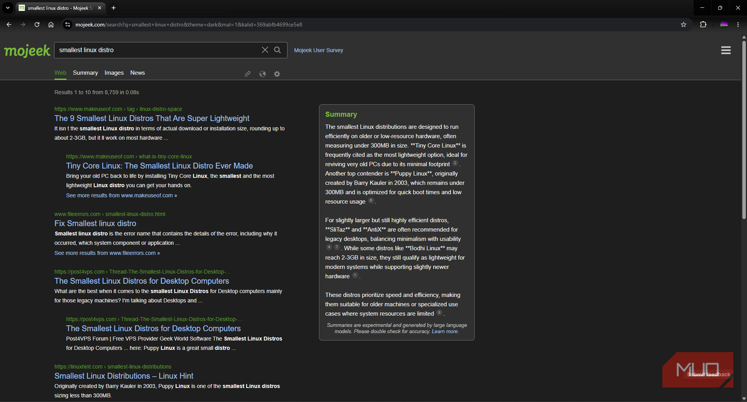Open Chrome three-dot menu
The width and height of the screenshot is (747, 402).
click(x=738, y=25)
